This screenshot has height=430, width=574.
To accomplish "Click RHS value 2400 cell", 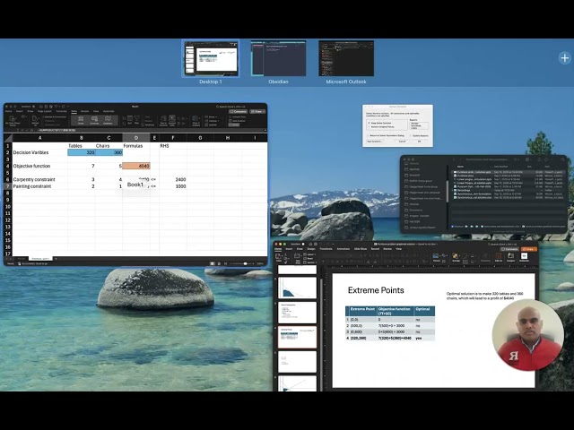I will click(173, 179).
